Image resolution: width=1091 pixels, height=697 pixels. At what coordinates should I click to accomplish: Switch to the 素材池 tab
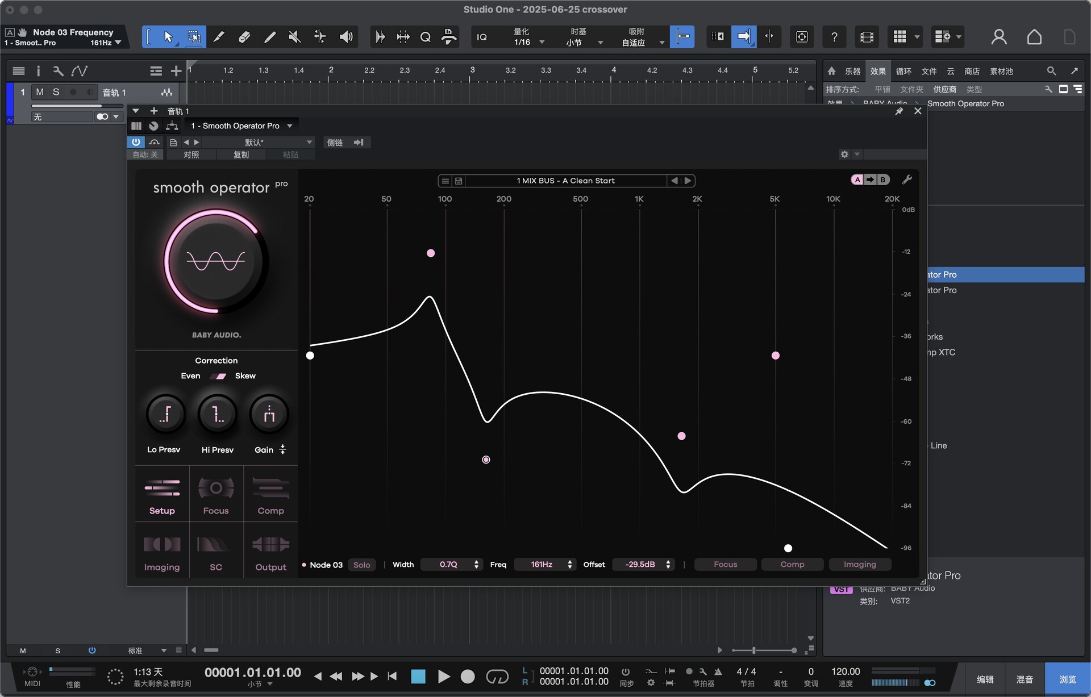point(1001,71)
